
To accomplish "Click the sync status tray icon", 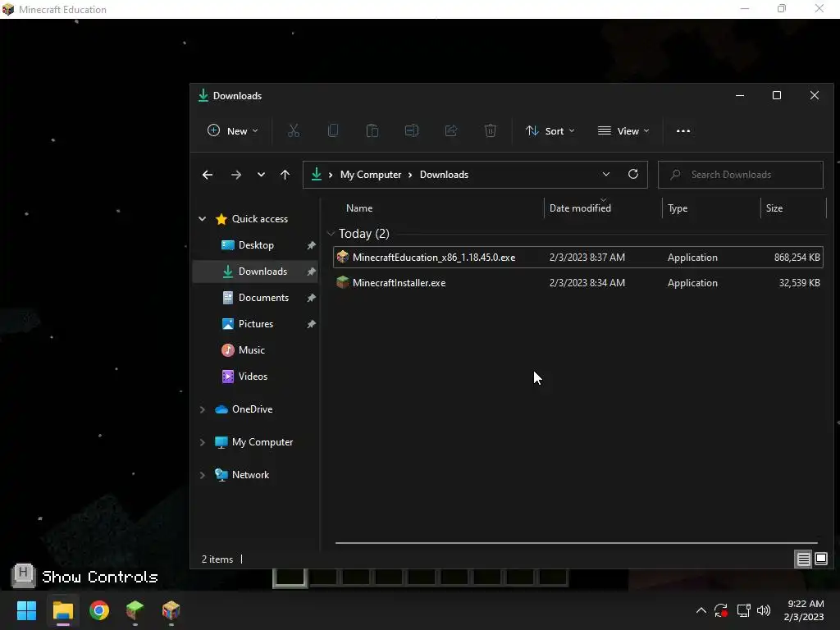I will (x=721, y=610).
